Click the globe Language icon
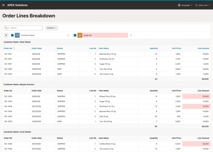 179,5
